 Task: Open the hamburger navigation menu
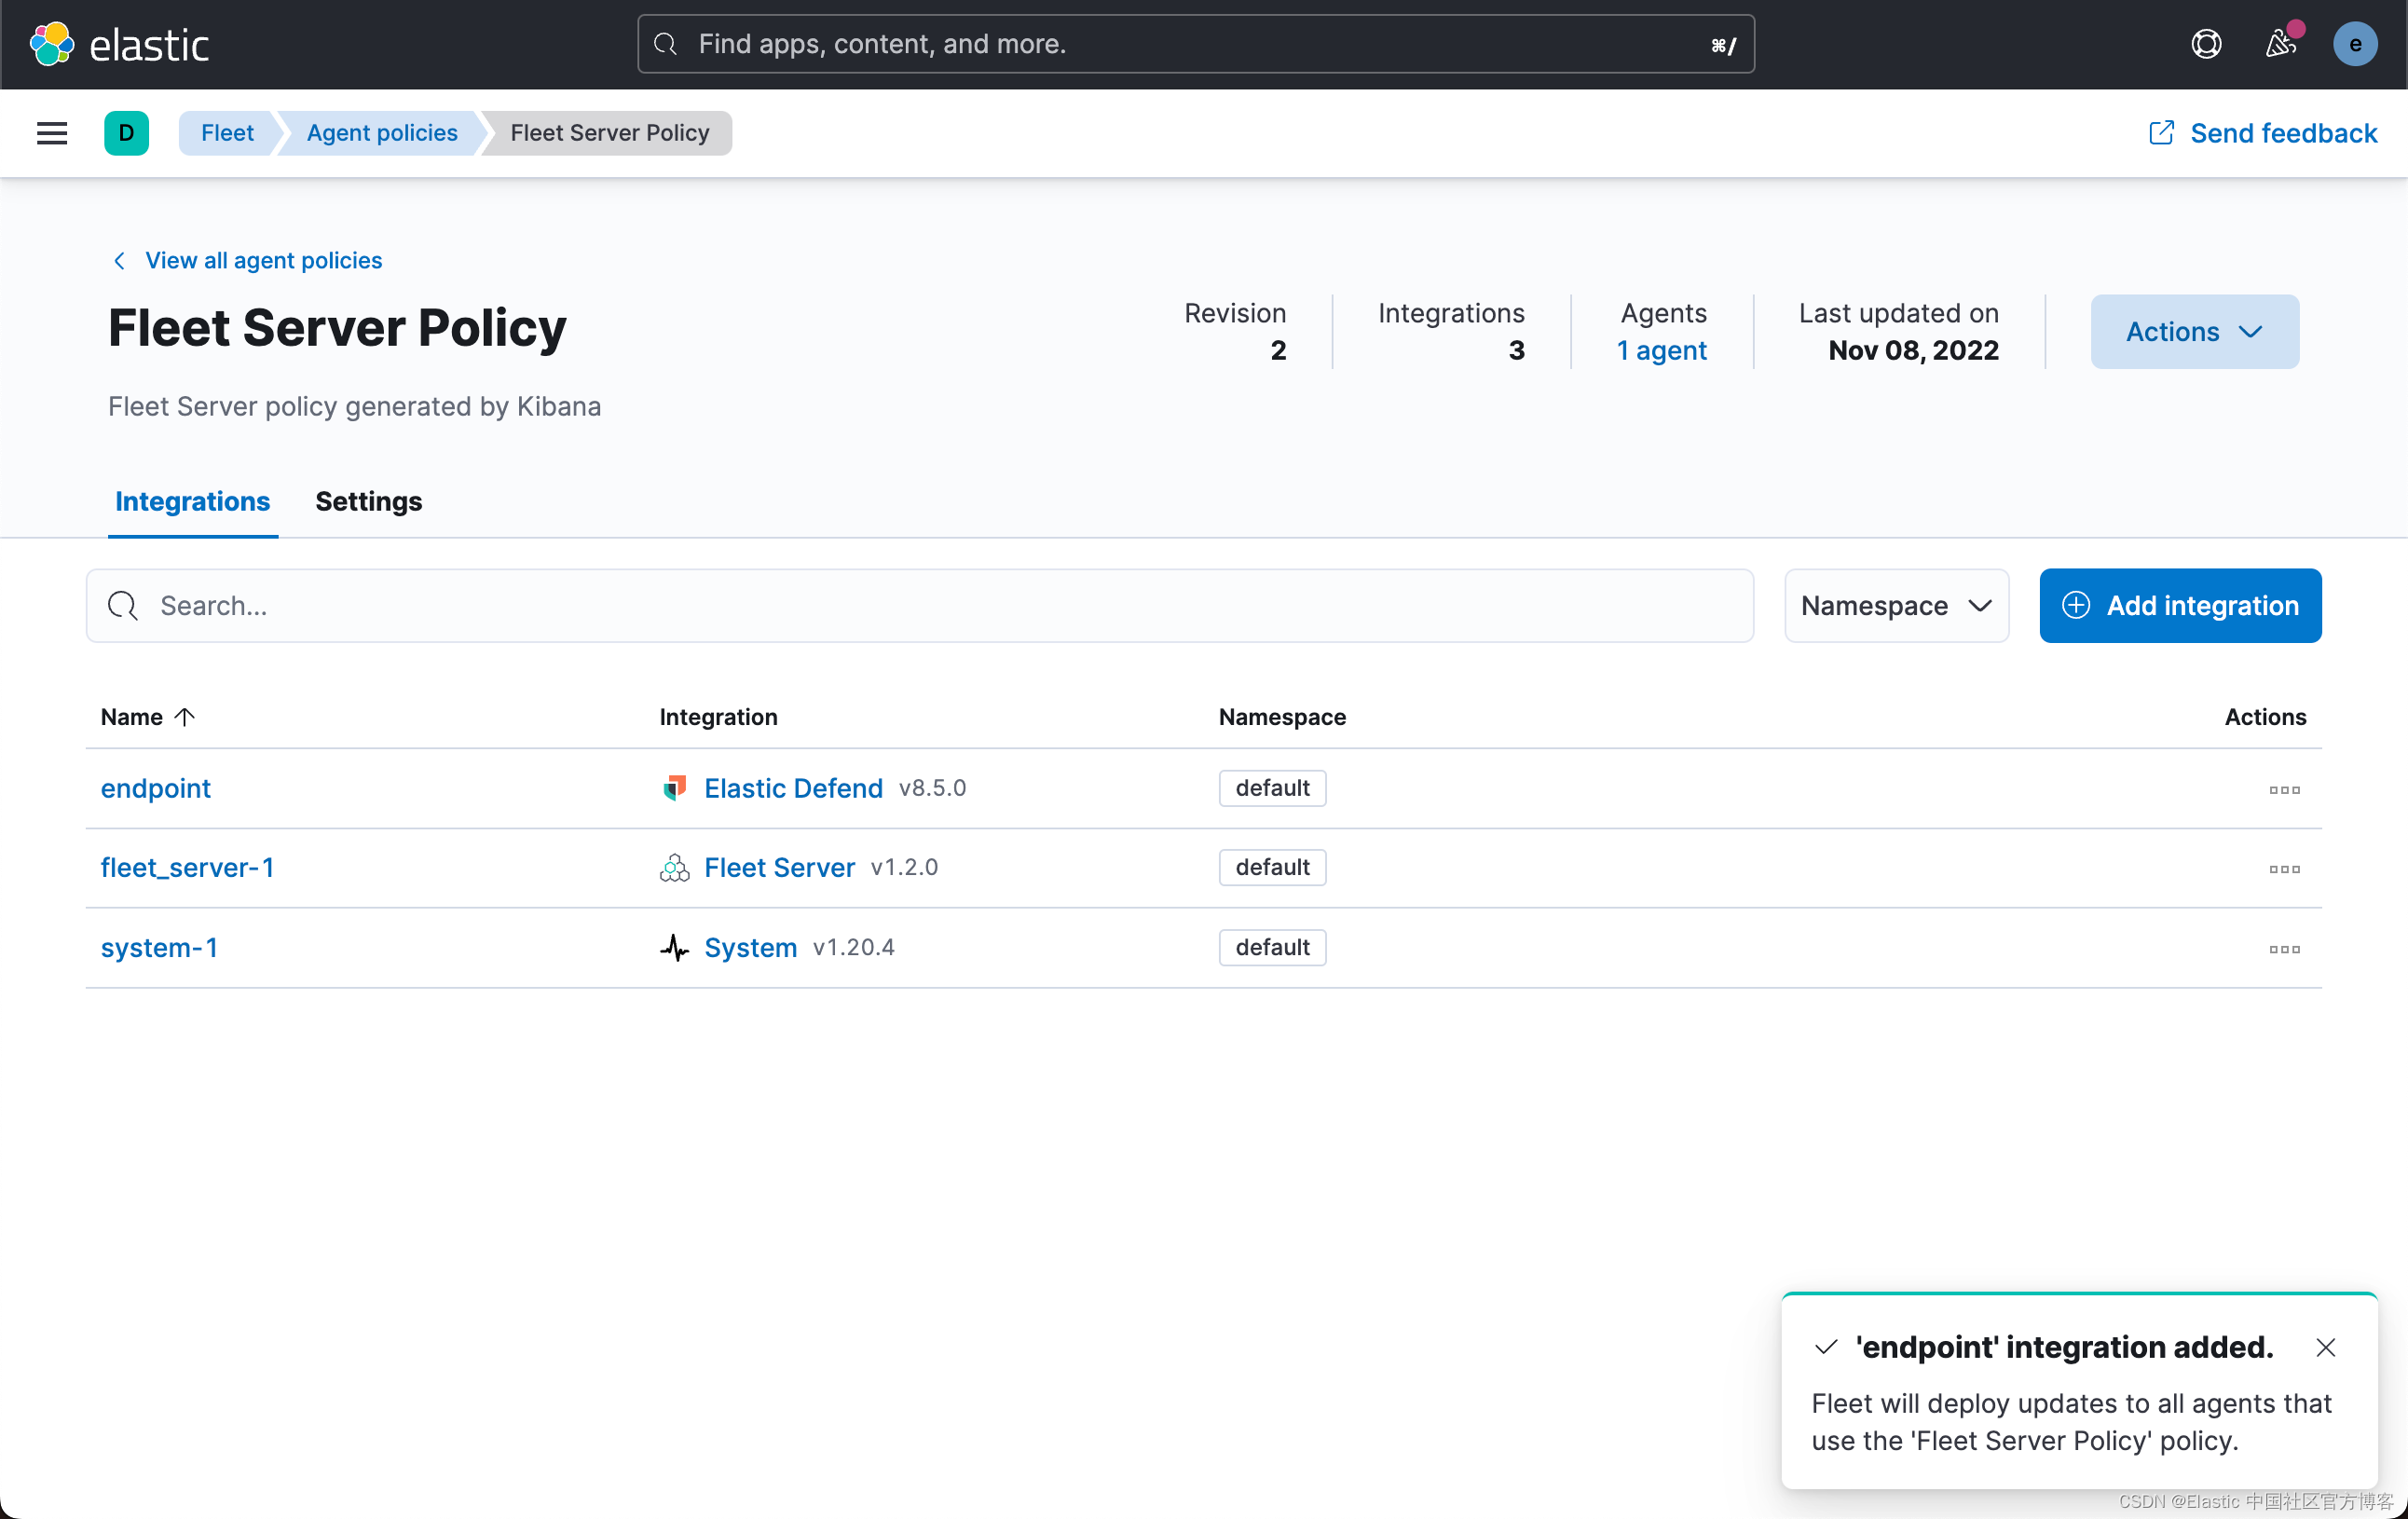point(52,133)
